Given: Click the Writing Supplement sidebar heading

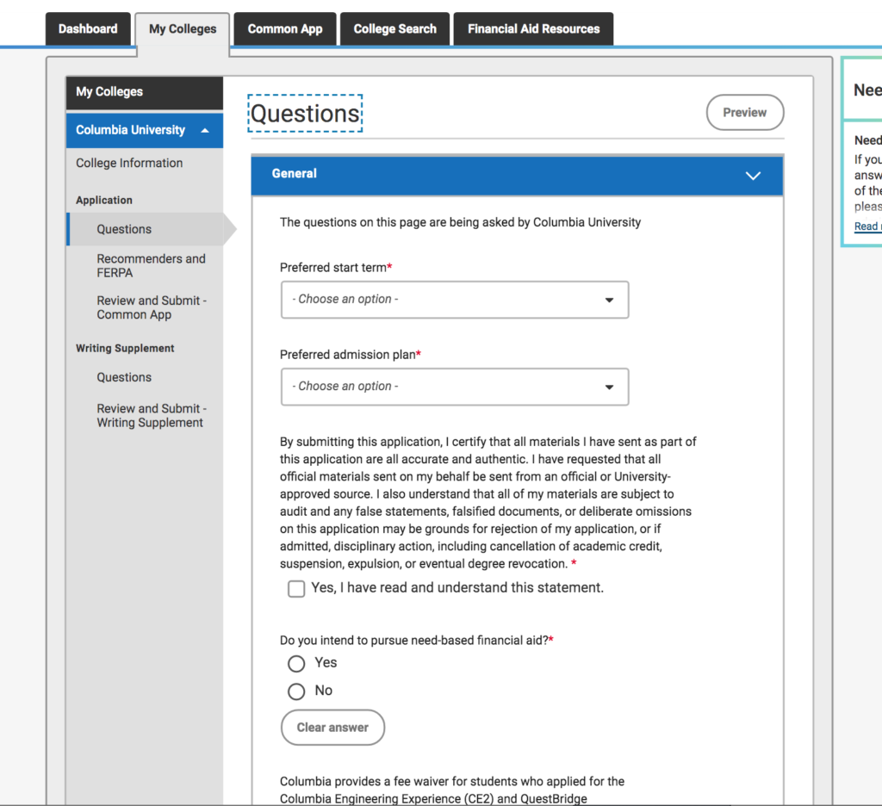Looking at the screenshot, I should click(125, 348).
